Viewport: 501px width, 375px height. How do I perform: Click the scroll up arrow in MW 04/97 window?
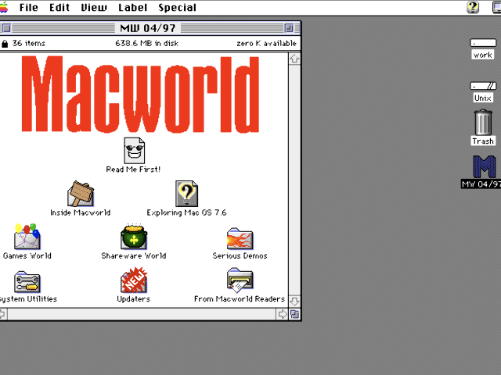[x=294, y=59]
